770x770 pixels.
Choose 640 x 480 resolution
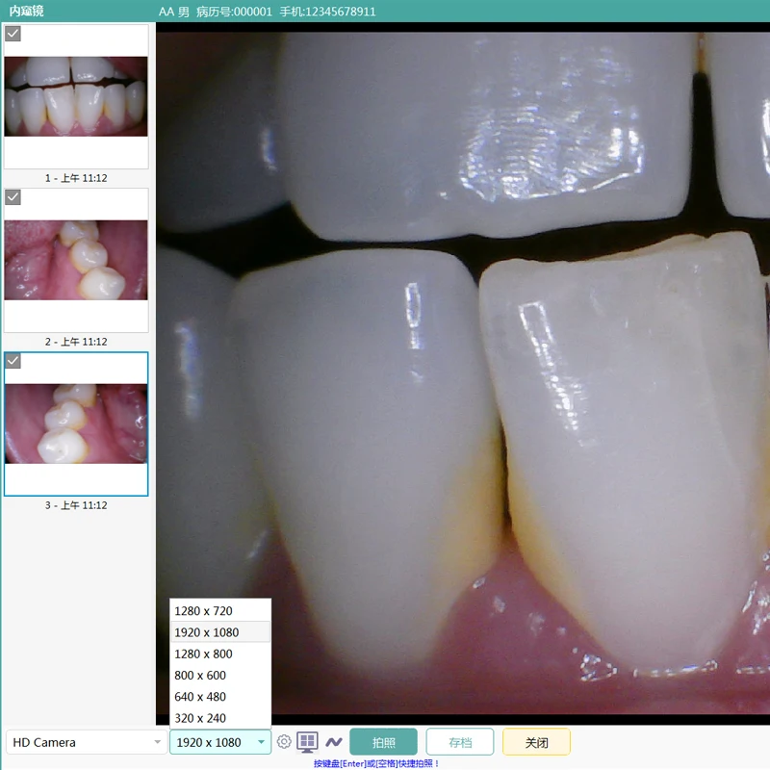coord(220,696)
